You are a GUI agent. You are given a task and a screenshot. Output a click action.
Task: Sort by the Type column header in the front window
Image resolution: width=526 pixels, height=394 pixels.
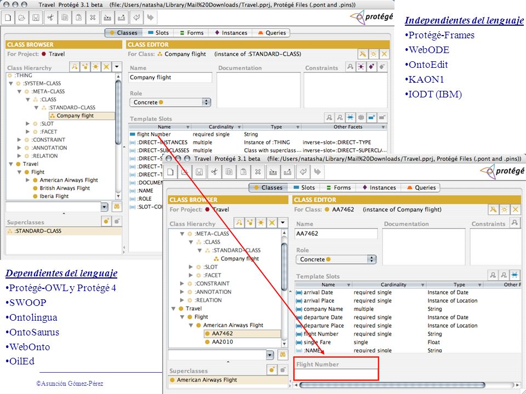click(x=455, y=285)
